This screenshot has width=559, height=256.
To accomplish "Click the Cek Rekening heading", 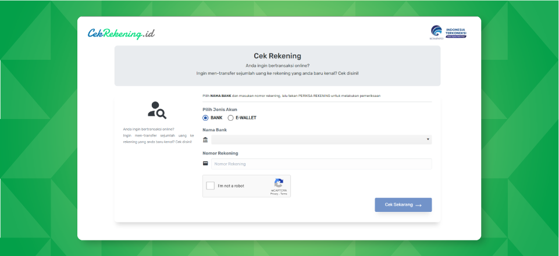I will tap(277, 56).
